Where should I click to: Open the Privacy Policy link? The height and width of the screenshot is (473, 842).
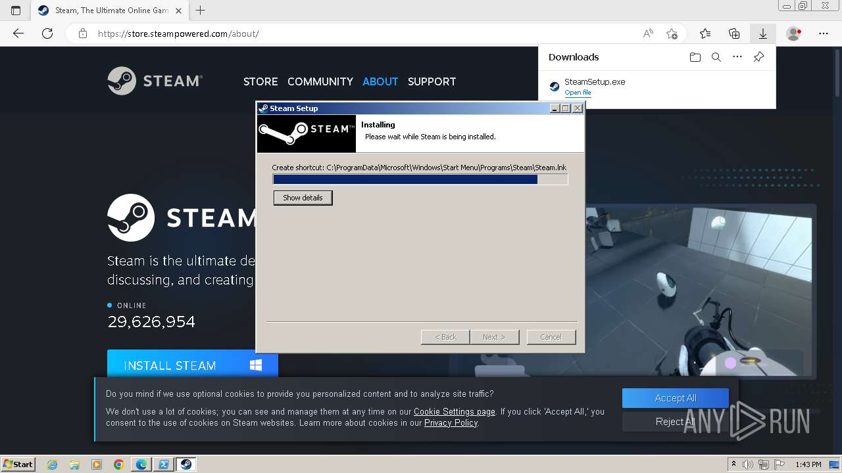coord(451,423)
